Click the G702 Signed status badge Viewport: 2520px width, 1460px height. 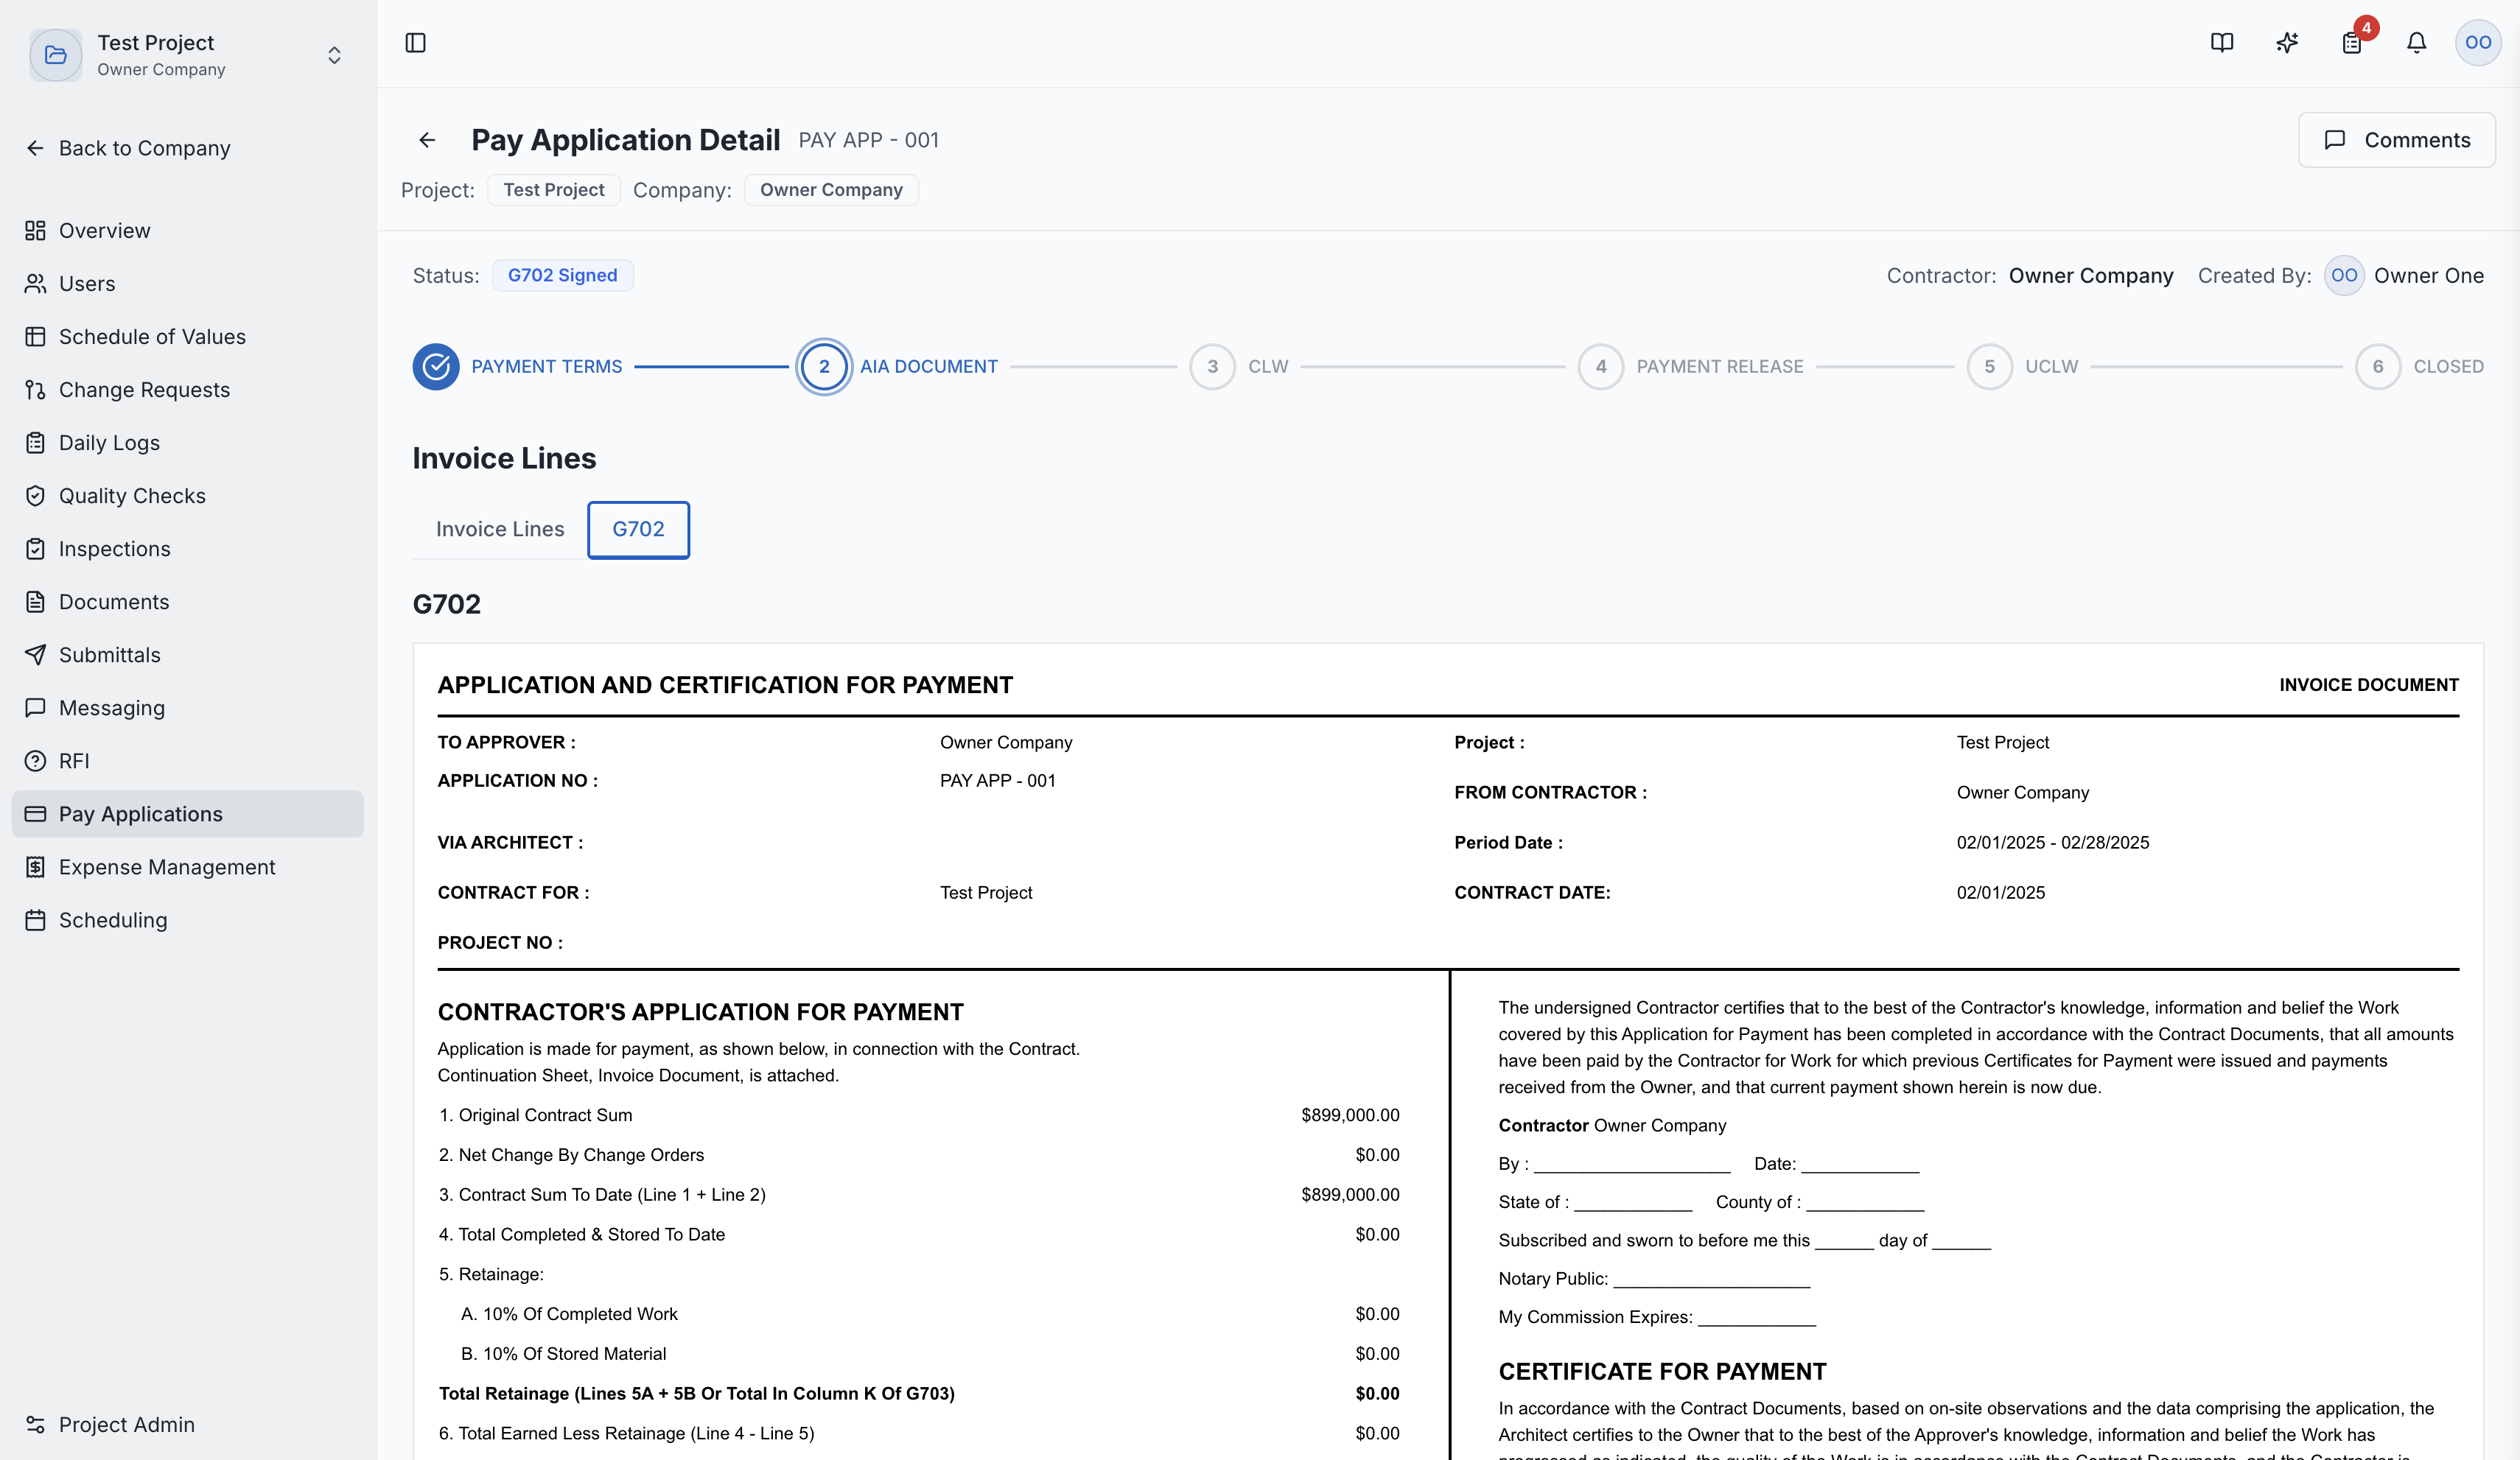(563, 275)
